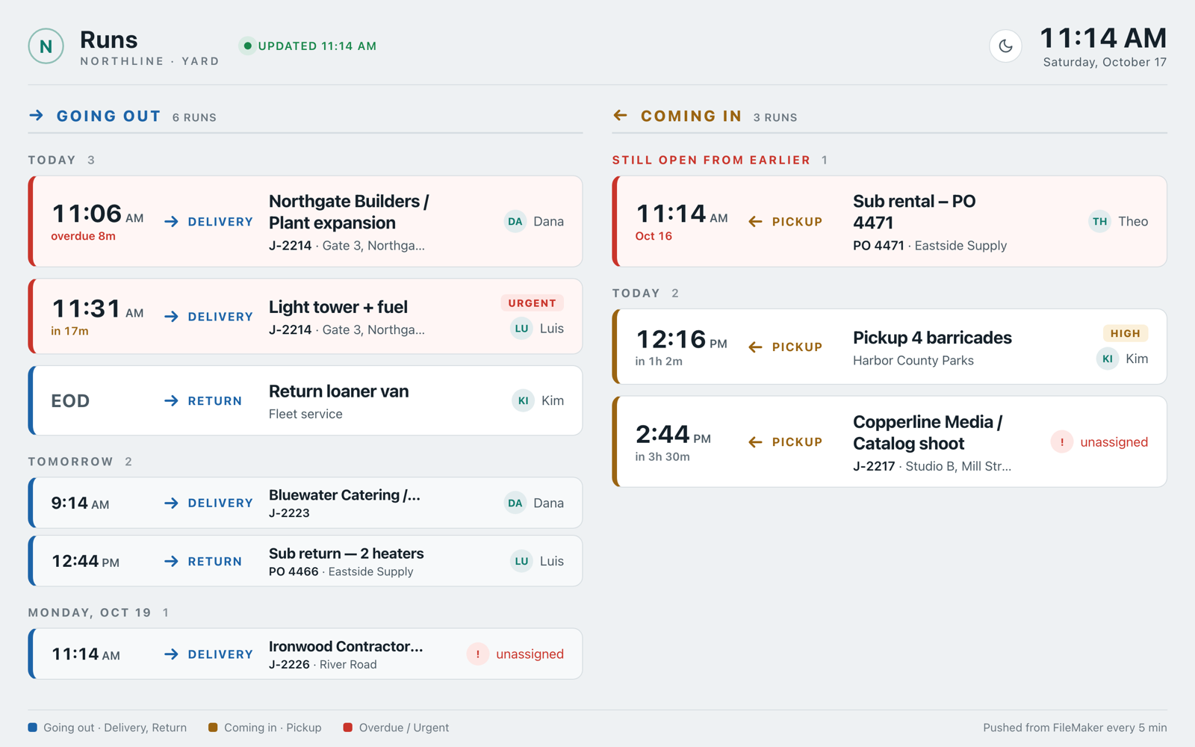Screen dimensions: 1195x747
Task: Click the delivery arrow on Light tower + fuel
Action: tap(171, 317)
